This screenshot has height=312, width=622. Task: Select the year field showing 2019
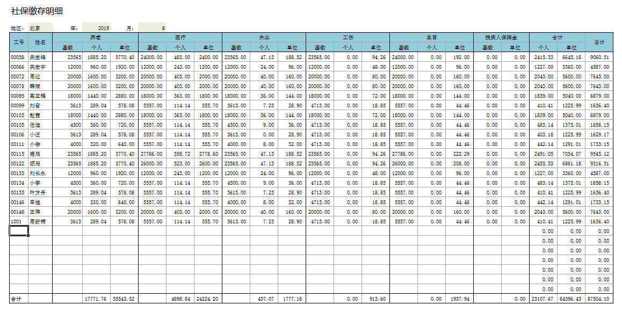pyautogui.click(x=97, y=27)
